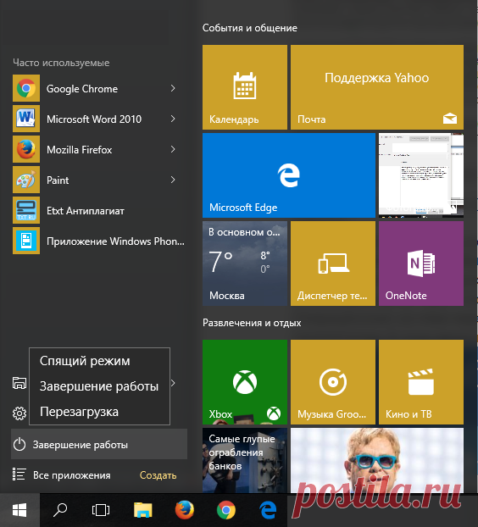Select Спящий режим in power menu

tap(85, 361)
